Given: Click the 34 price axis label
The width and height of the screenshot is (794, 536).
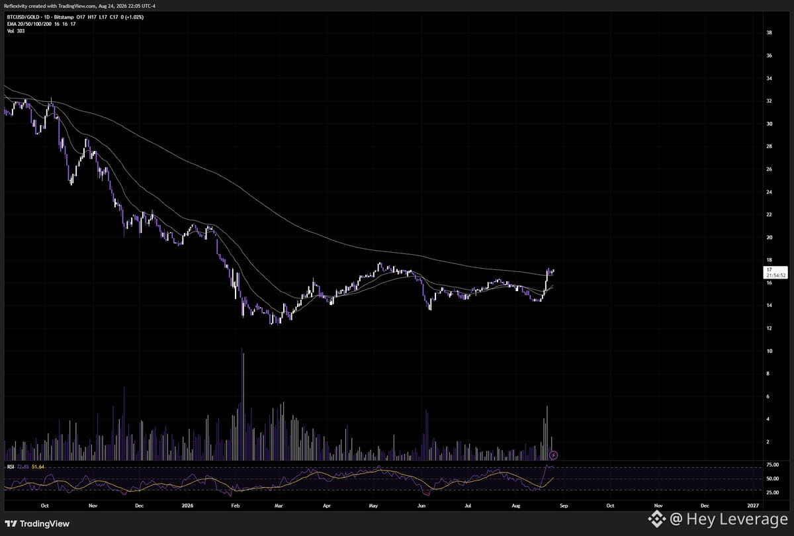Looking at the screenshot, I should (x=769, y=78).
